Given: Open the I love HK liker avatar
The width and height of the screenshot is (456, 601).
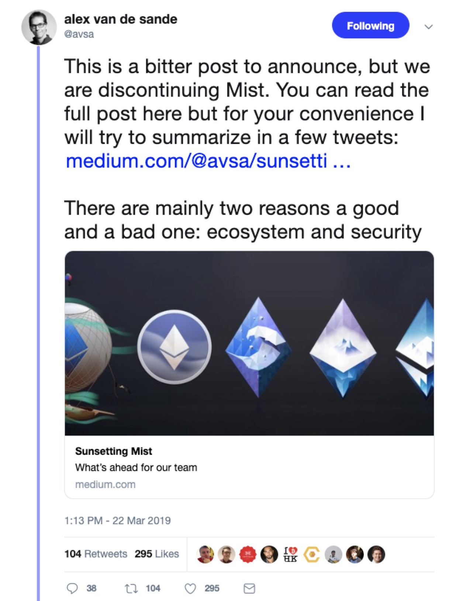Looking at the screenshot, I should click(x=290, y=554).
